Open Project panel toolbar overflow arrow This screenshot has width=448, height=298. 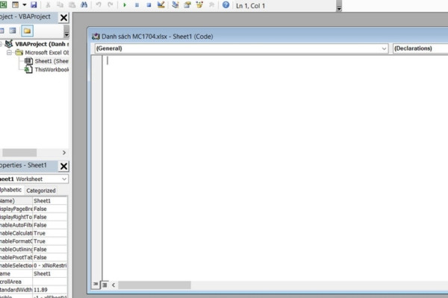tap(66, 31)
